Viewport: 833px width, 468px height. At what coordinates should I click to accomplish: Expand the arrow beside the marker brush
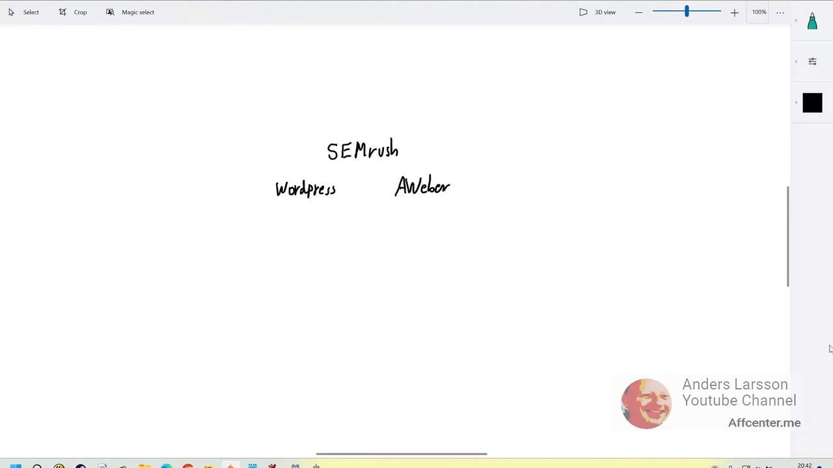click(796, 21)
